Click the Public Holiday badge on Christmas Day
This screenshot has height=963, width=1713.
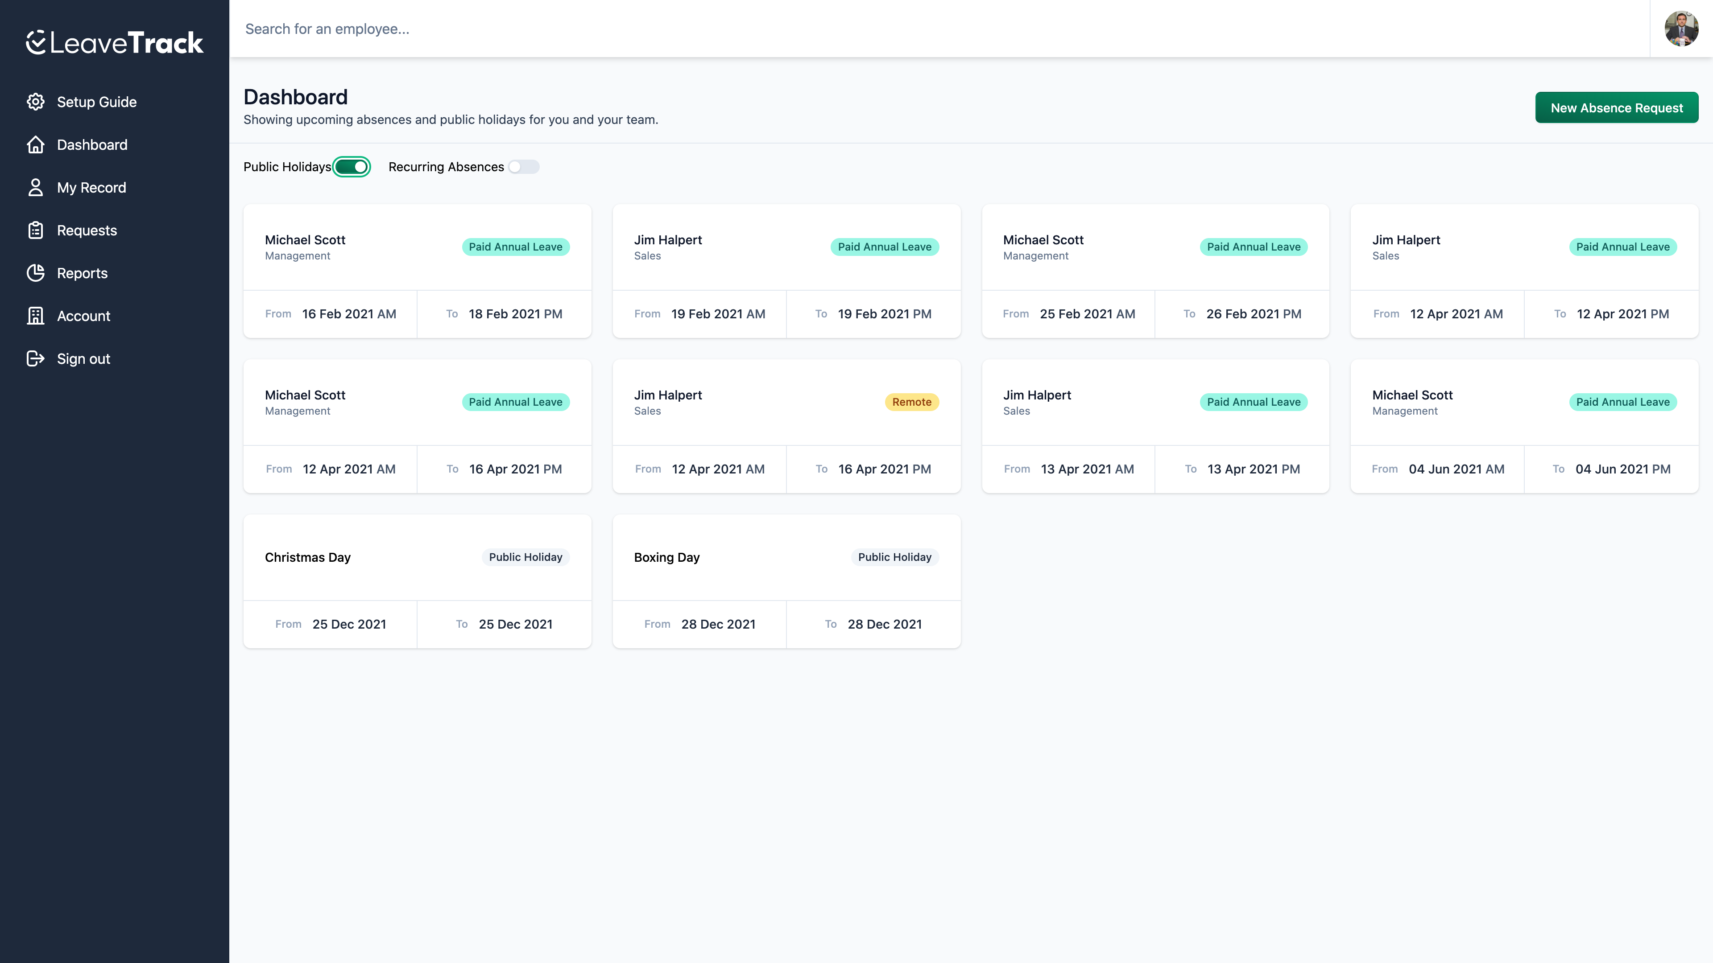(525, 557)
